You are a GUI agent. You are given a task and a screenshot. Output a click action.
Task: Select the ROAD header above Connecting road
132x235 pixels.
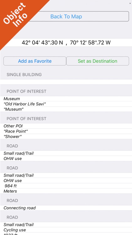[66, 201]
